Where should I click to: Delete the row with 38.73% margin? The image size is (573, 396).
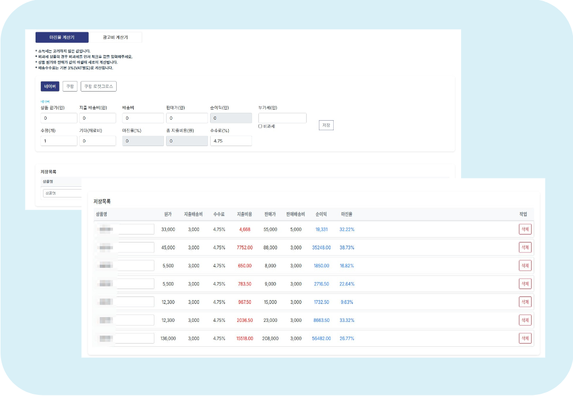tap(525, 247)
